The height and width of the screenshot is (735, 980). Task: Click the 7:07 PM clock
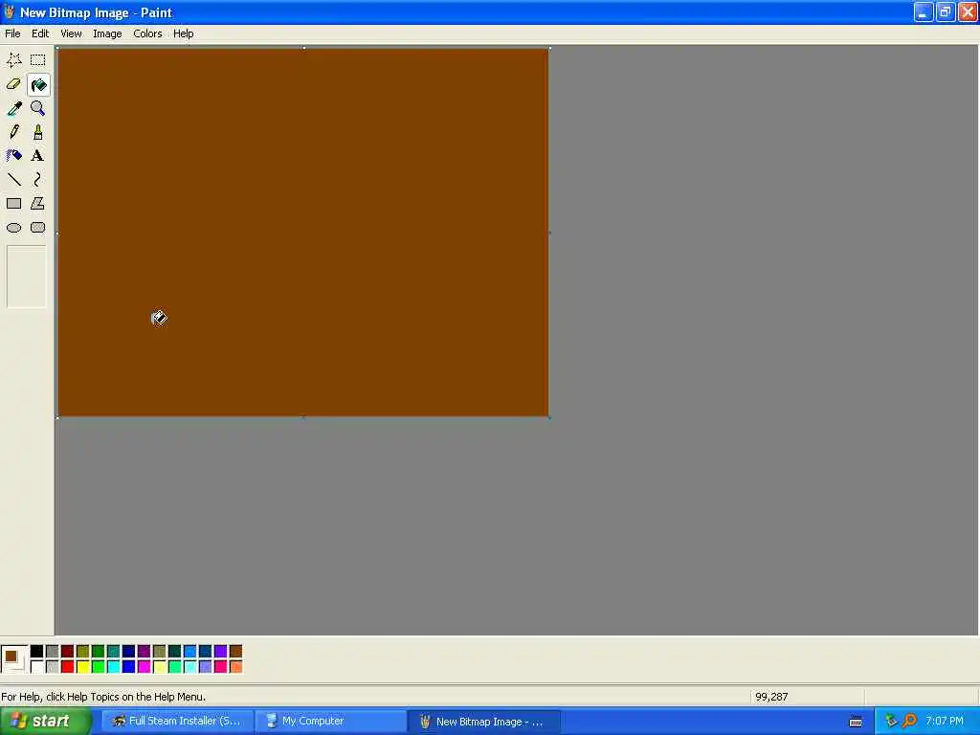(945, 721)
